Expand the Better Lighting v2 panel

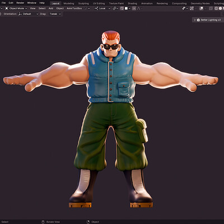[x=195, y=20]
